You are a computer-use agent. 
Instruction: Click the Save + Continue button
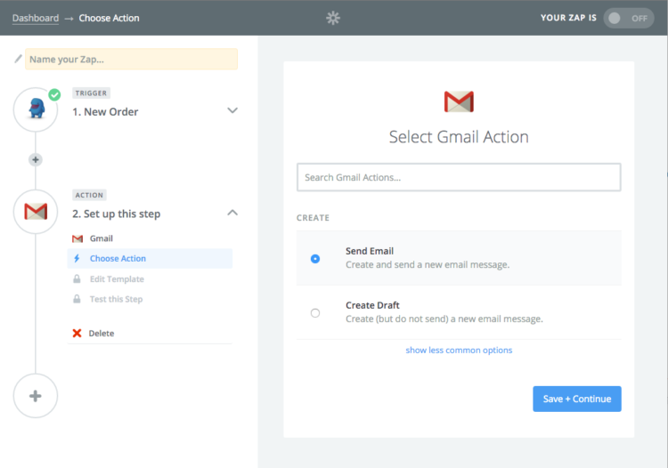pos(577,399)
